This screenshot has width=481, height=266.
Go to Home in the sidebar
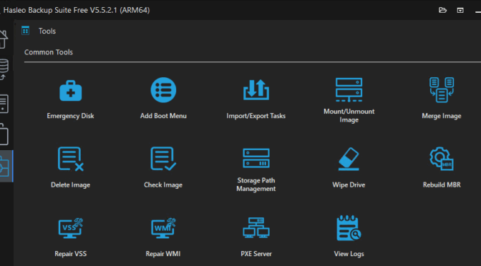tap(4, 39)
